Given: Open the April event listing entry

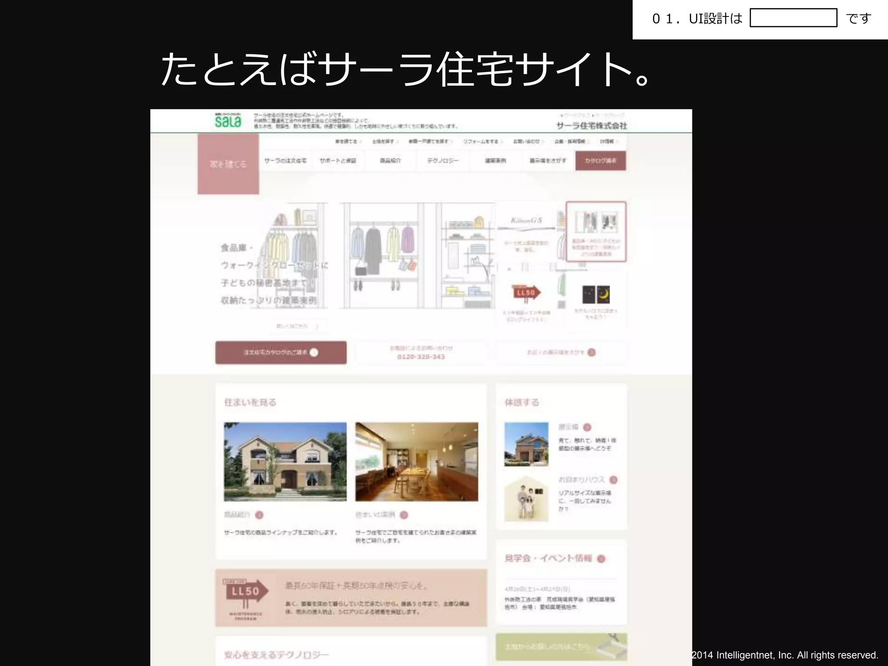Looking at the screenshot, I should pyautogui.click(x=560, y=598).
